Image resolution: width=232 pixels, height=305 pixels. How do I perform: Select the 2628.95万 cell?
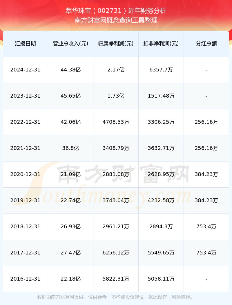coord(161,174)
